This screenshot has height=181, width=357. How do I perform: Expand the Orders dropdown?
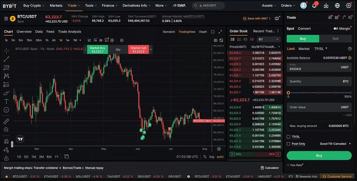point(288,6)
